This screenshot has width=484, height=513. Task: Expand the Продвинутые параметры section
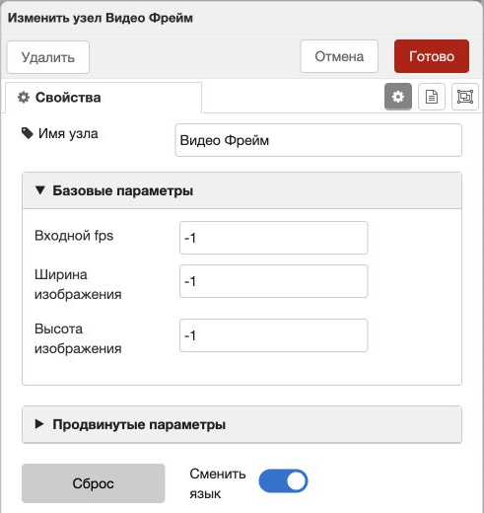242,424
